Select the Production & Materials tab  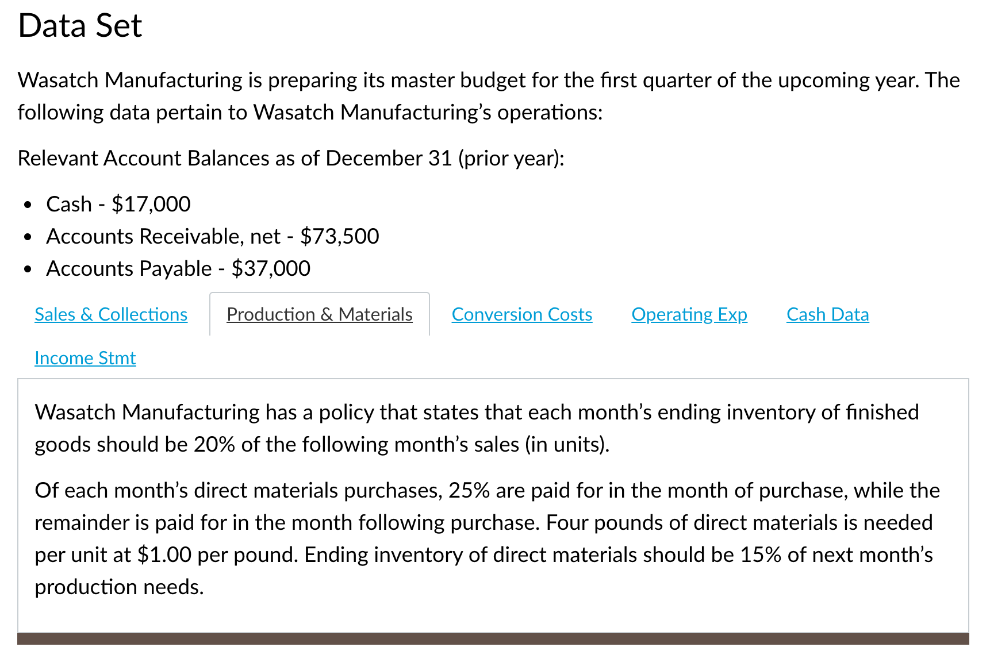point(320,314)
